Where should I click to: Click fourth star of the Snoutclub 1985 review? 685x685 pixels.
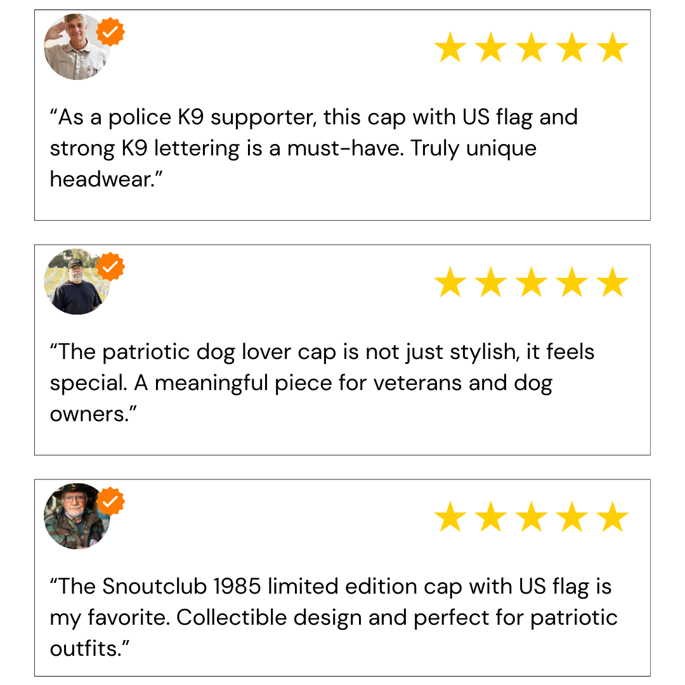click(x=572, y=516)
